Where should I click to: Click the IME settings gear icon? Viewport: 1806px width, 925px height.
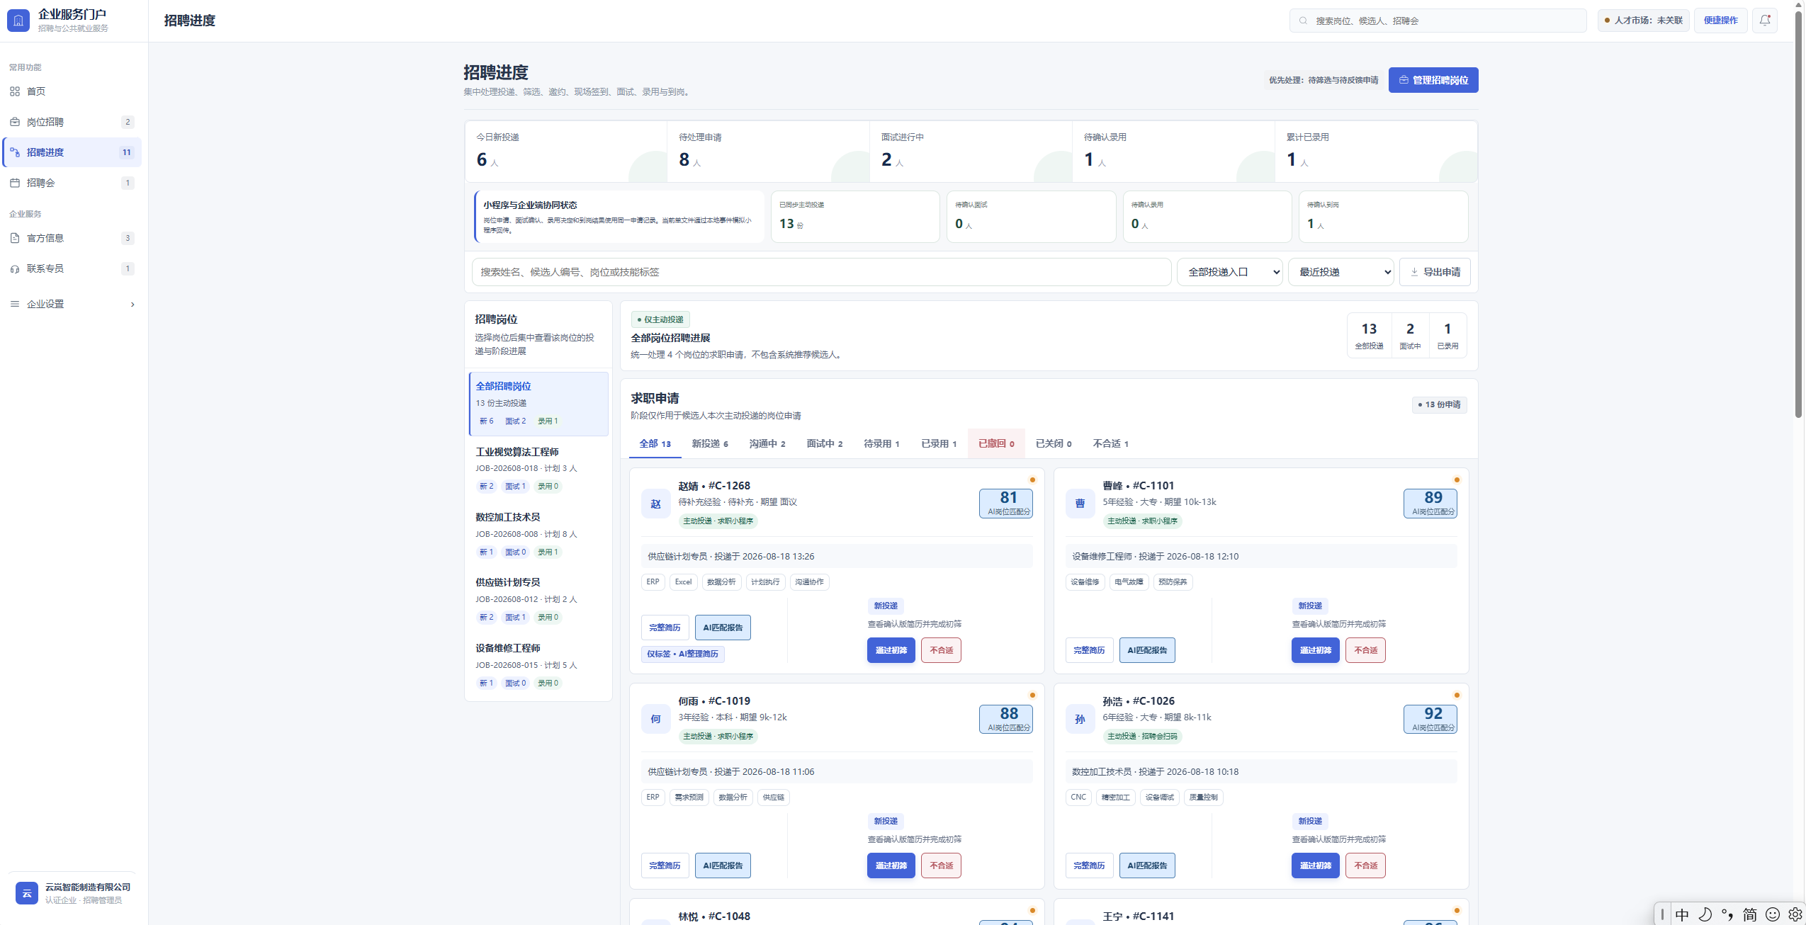(1795, 914)
